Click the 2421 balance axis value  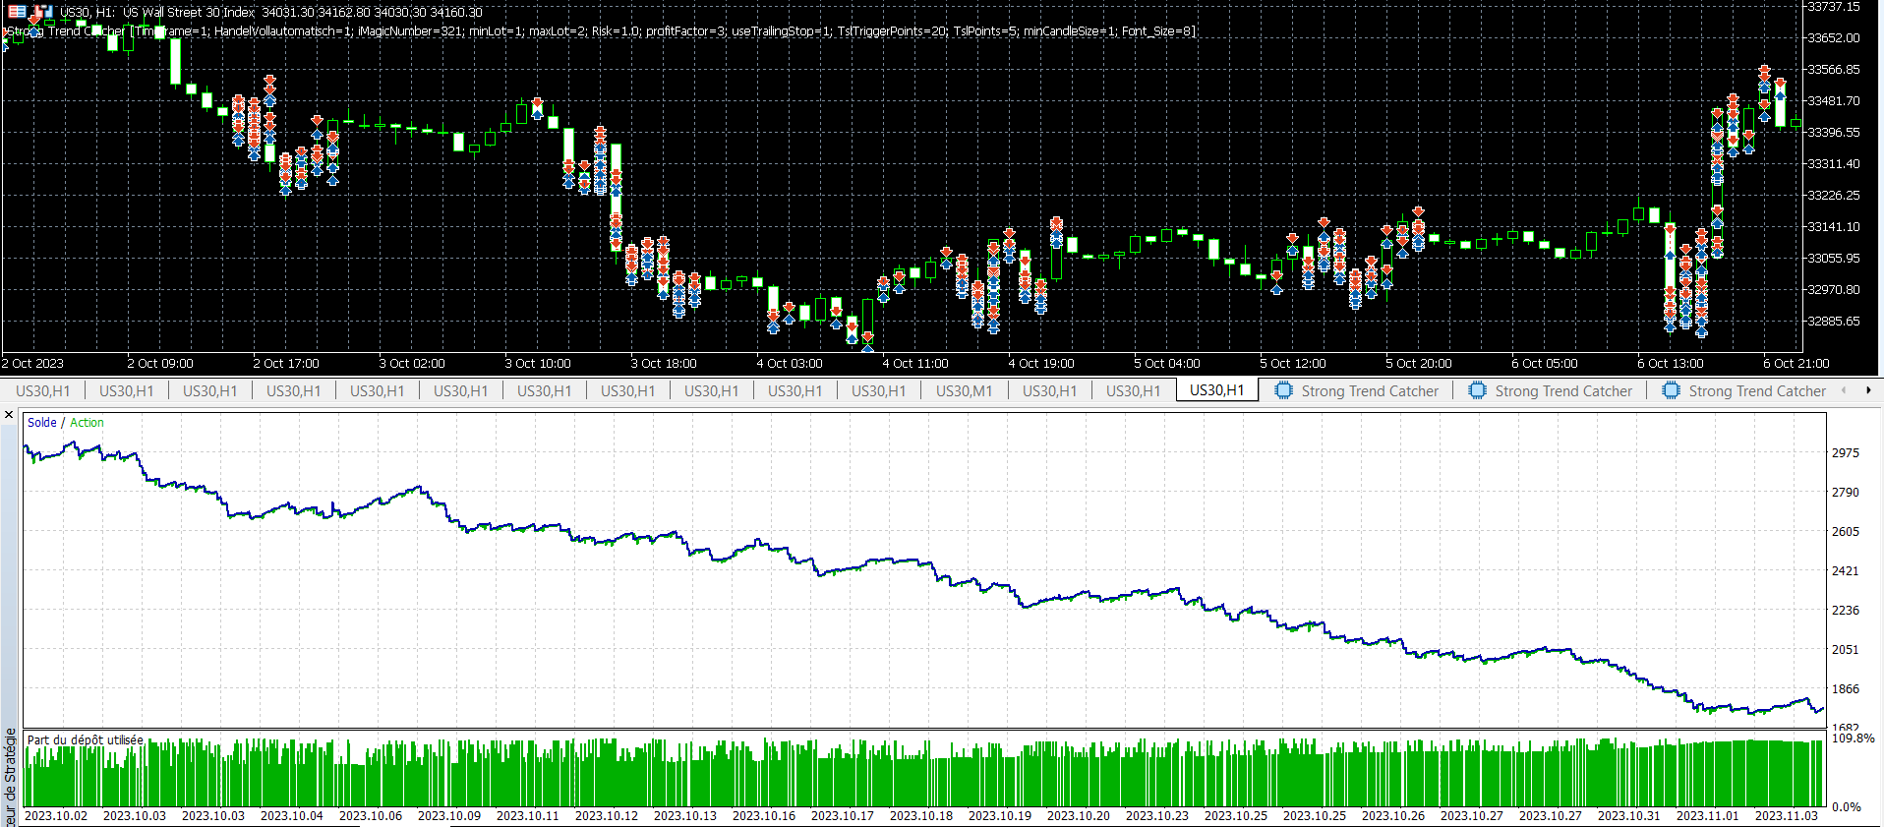pos(1846,571)
